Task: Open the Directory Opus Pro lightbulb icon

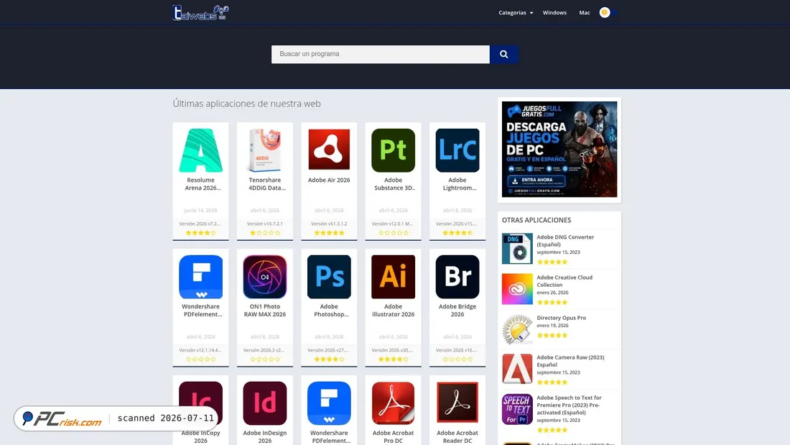Action: 517,329
